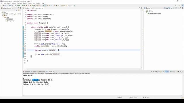Click the Save All icon in the toolbar
Viewport: 184px width, 103px height.
pos(7,5)
